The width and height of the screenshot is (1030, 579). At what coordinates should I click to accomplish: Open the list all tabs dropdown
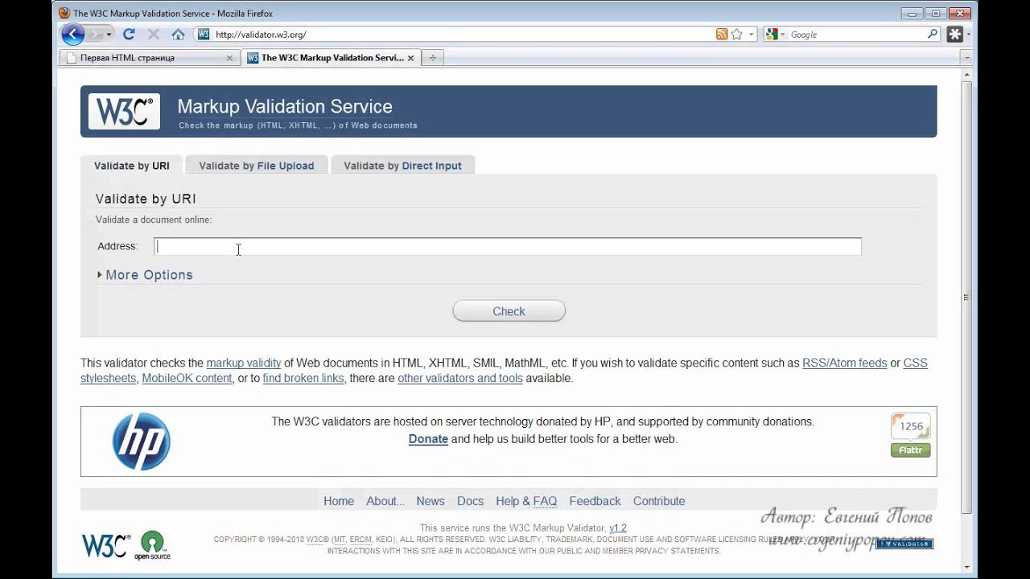966,58
